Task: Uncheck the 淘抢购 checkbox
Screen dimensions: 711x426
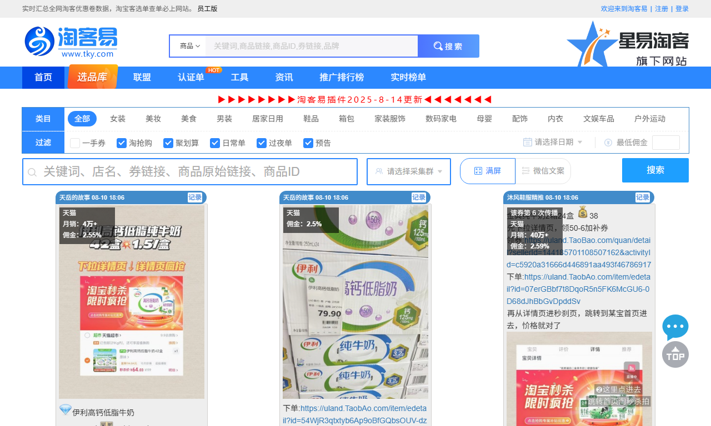Action: [122, 143]
